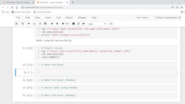Viewport: 185px width, 104px height.
Task: Click Python 3 (ipykernel) kernel name
Action: click(166, 18)
